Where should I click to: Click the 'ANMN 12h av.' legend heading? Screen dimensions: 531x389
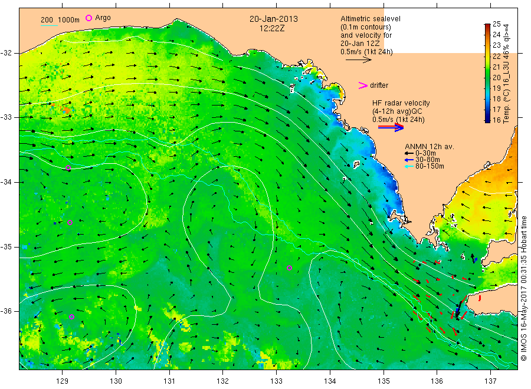pos(430,147)
